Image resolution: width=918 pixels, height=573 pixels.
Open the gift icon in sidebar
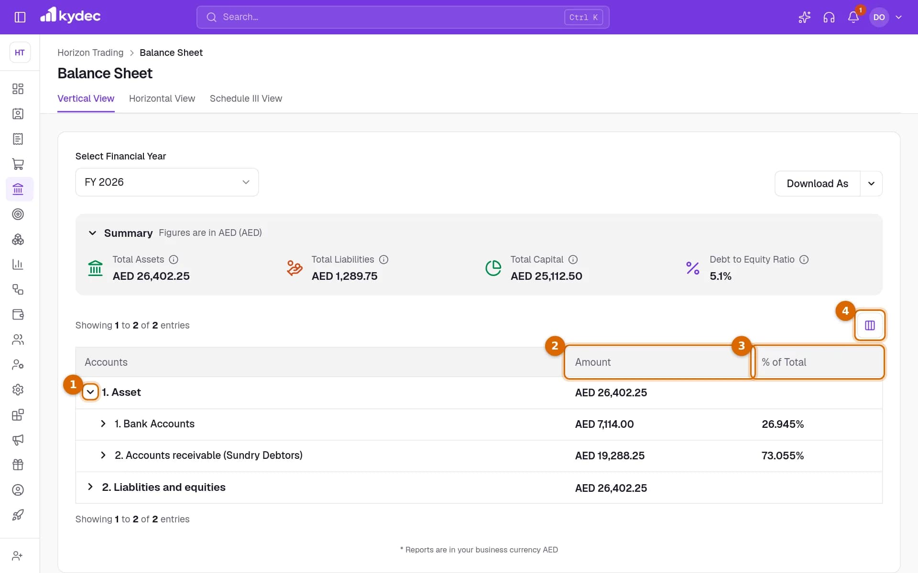18,465
